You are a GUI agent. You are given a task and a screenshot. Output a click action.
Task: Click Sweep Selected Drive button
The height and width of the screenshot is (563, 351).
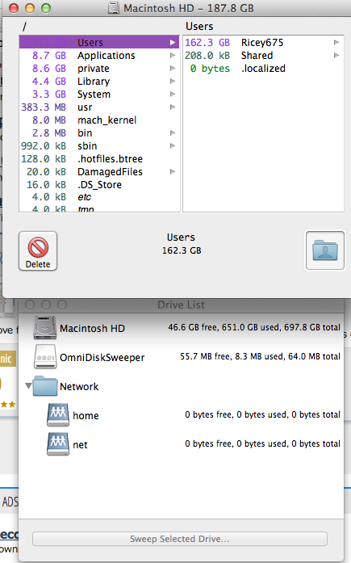180,539
